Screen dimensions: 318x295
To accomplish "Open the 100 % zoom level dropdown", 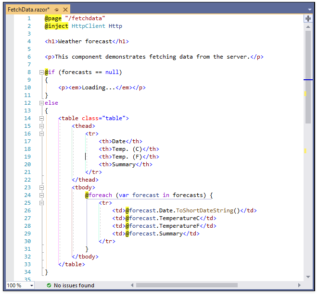I will point(32,285).
